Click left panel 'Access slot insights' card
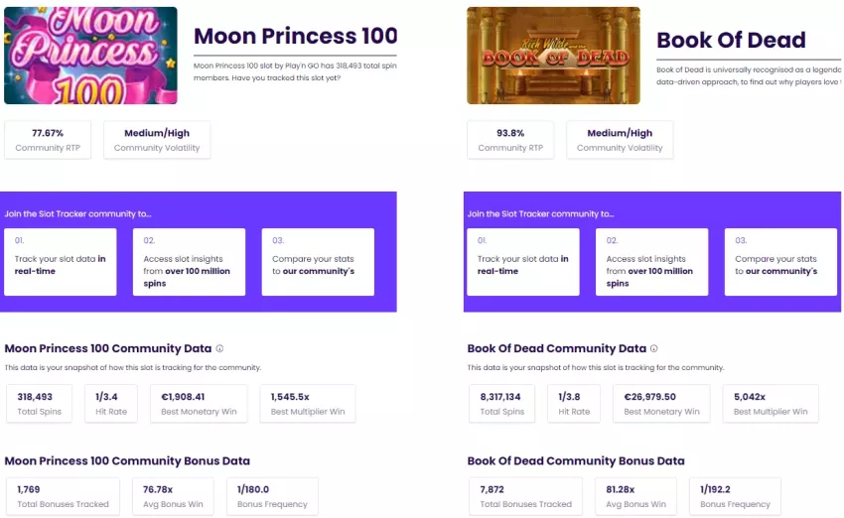This screenshot has width=844, height=518. click(189, 262)
